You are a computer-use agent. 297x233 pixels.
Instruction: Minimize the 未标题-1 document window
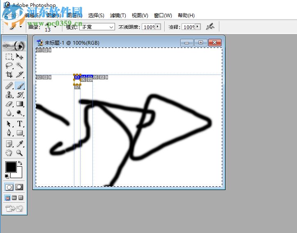click(187, 43)
